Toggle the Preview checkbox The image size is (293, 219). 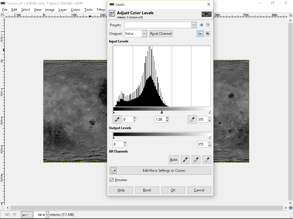coord(111,180)
